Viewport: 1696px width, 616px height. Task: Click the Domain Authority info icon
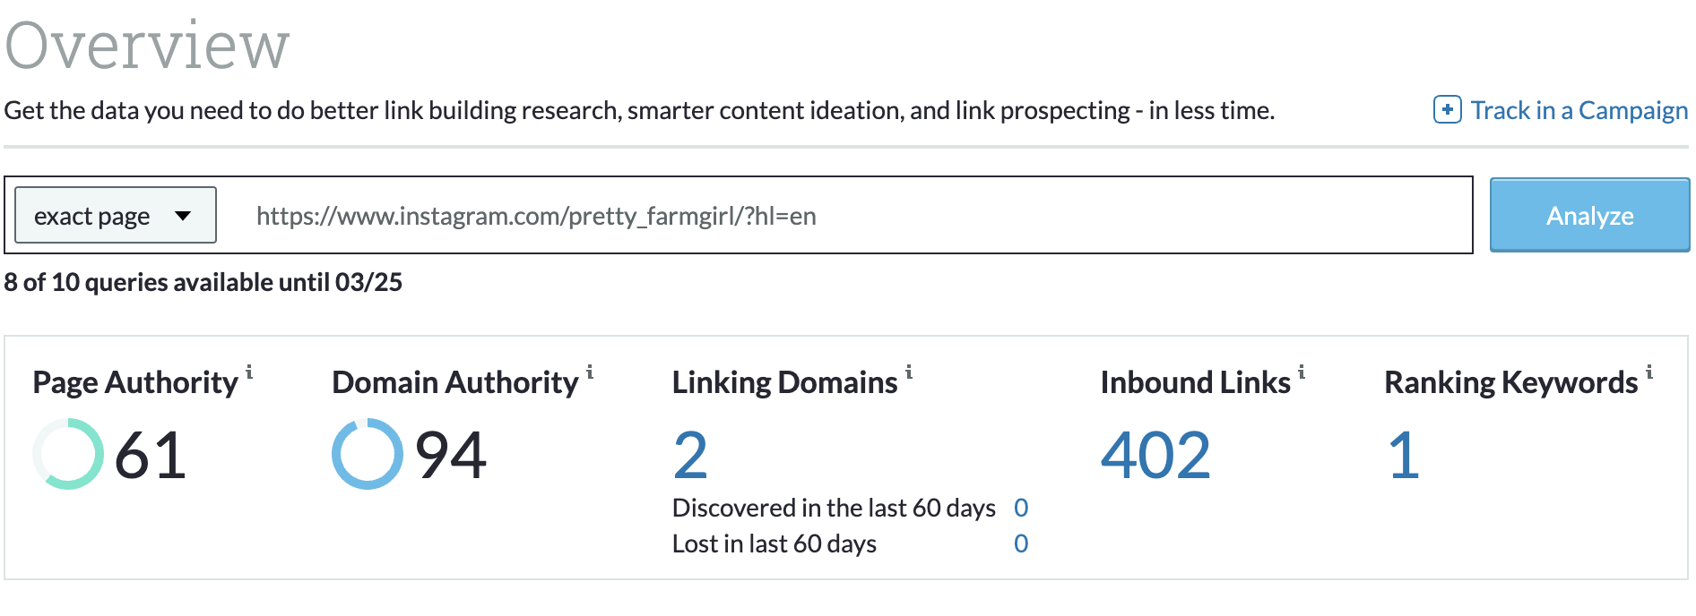coord(590,372)
